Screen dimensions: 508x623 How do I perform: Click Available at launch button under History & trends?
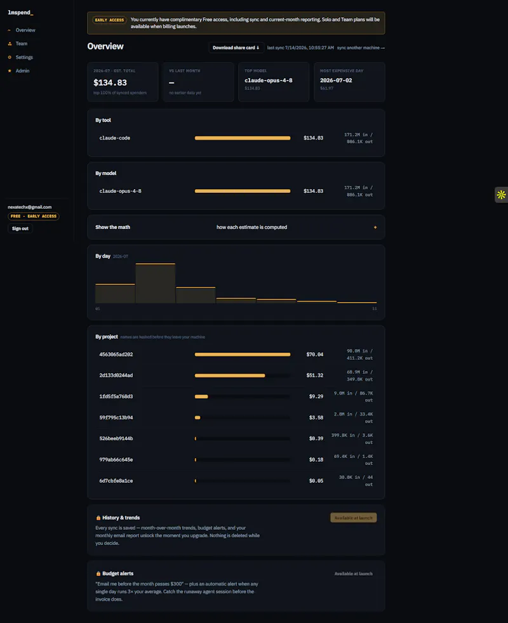pos(353,518)
